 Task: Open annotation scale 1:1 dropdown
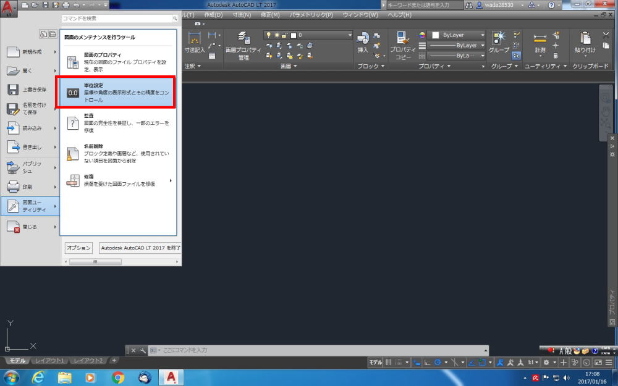[x=533, y=363]
